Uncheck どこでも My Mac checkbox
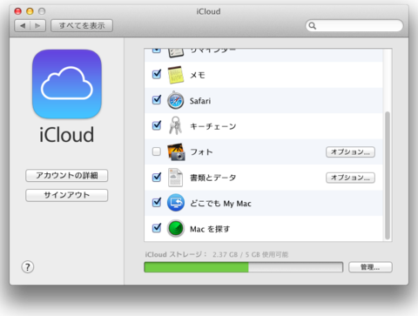418x316 pixels. coord(157,202)
